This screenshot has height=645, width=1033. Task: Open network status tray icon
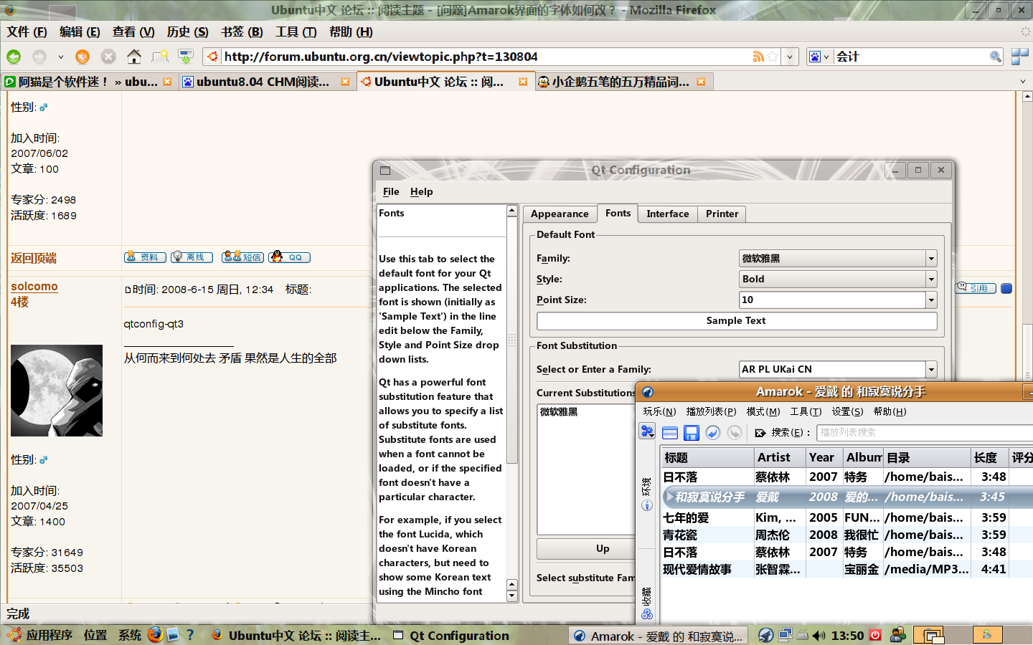pyautogui.click(x=786, y=636)
